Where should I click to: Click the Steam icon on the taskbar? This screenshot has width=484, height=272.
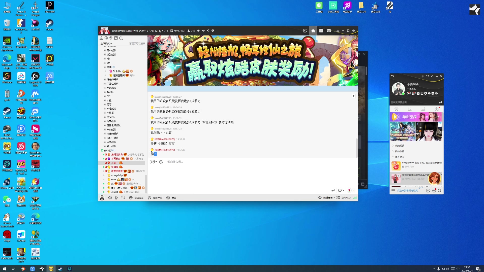click(60, 269)
